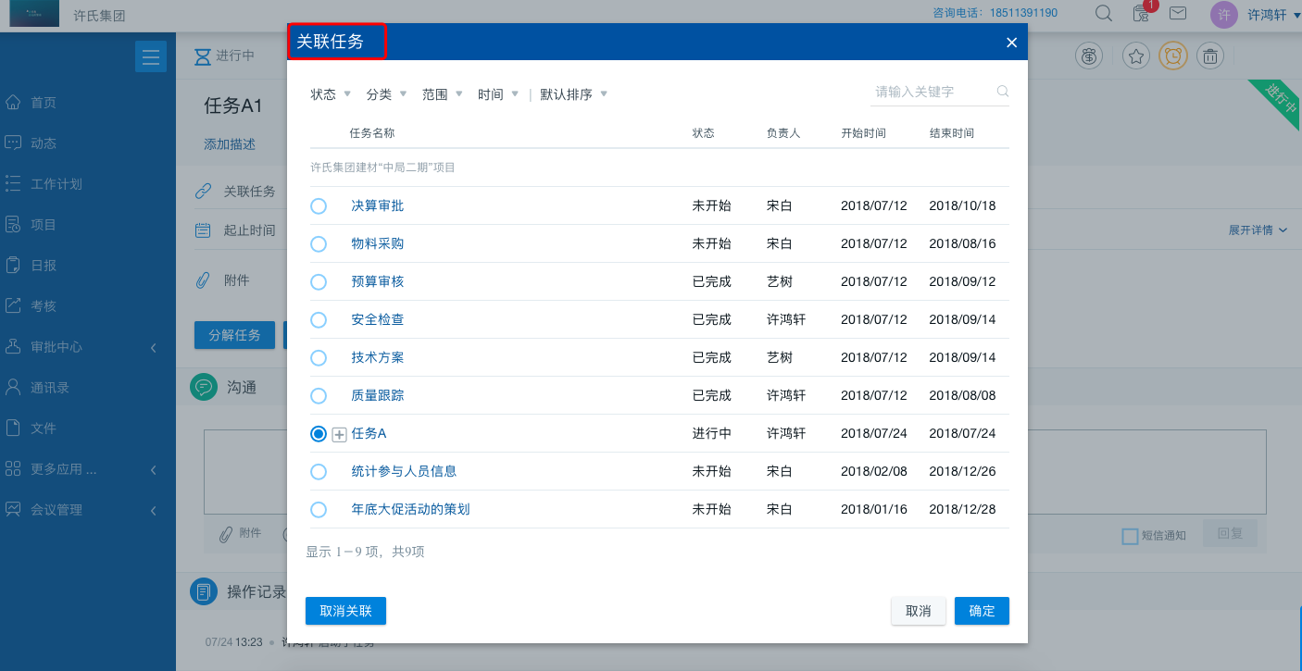Select radio button for 技术方案
The width and height of the screenshot is (1302, 671).
(319, 357)
